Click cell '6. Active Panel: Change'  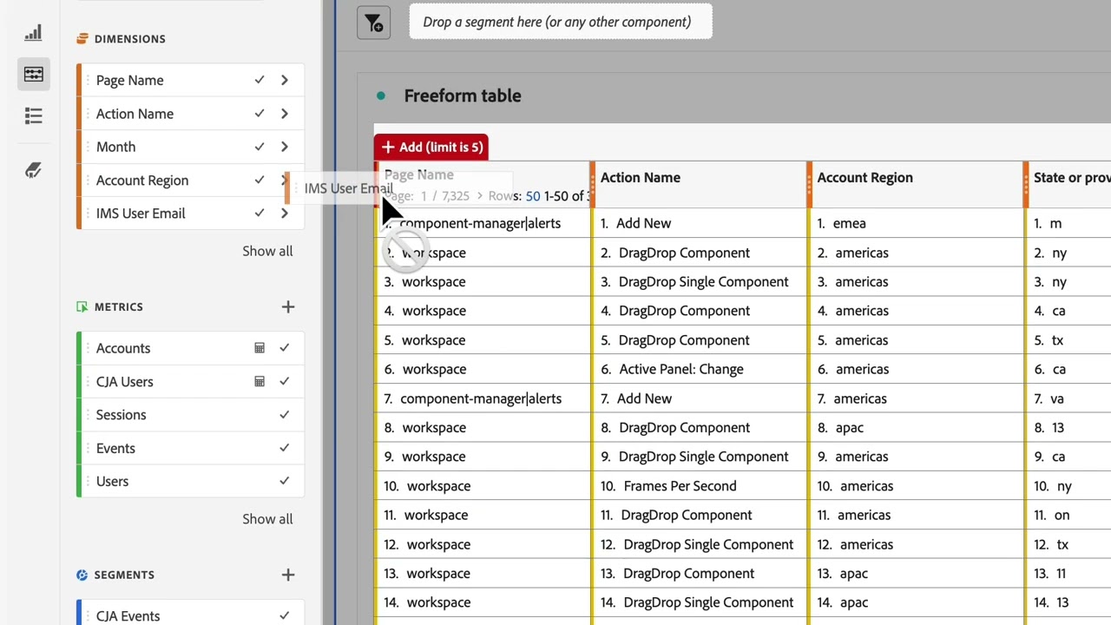point(699,369)
